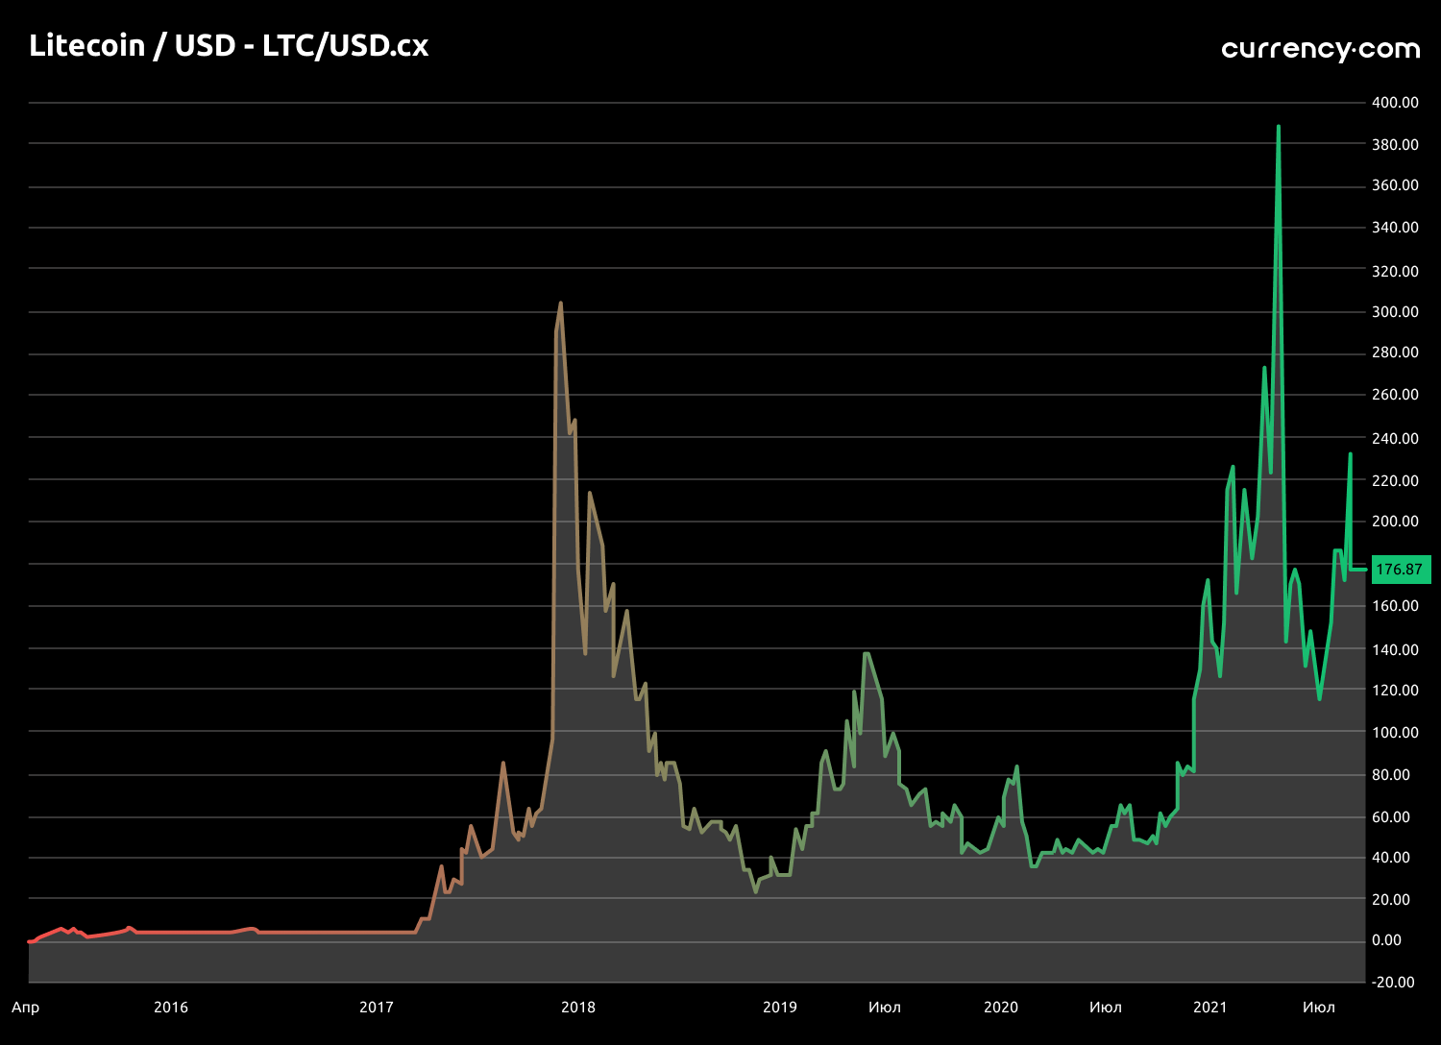Click the currency.com logo
The image size is (1441, 1045).
(1320, 48)
